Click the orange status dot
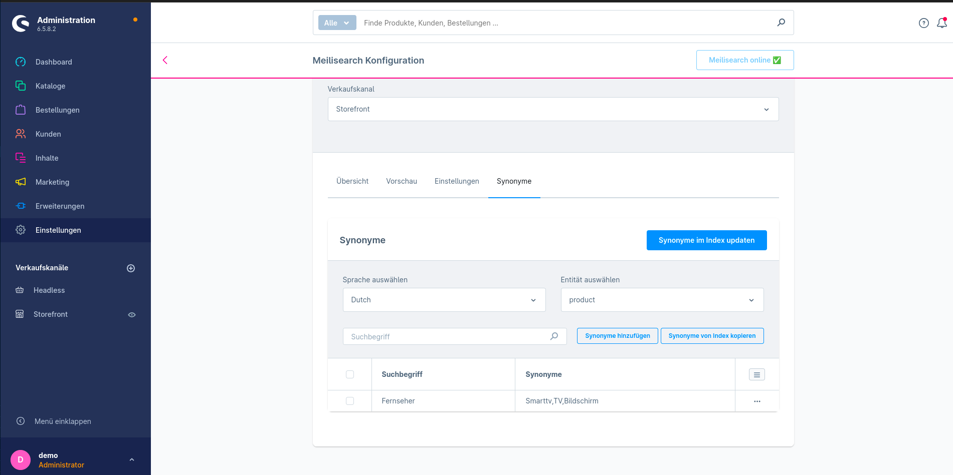The image size is (953, 475). coord(135,20)
